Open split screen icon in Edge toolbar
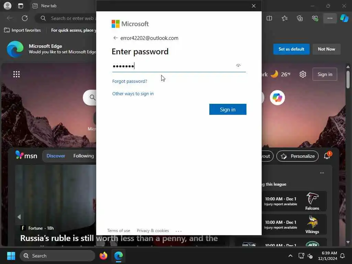Image resolution: width=352 pixels, height=264 pixels. pyautogui.click(x=269, y=19)
